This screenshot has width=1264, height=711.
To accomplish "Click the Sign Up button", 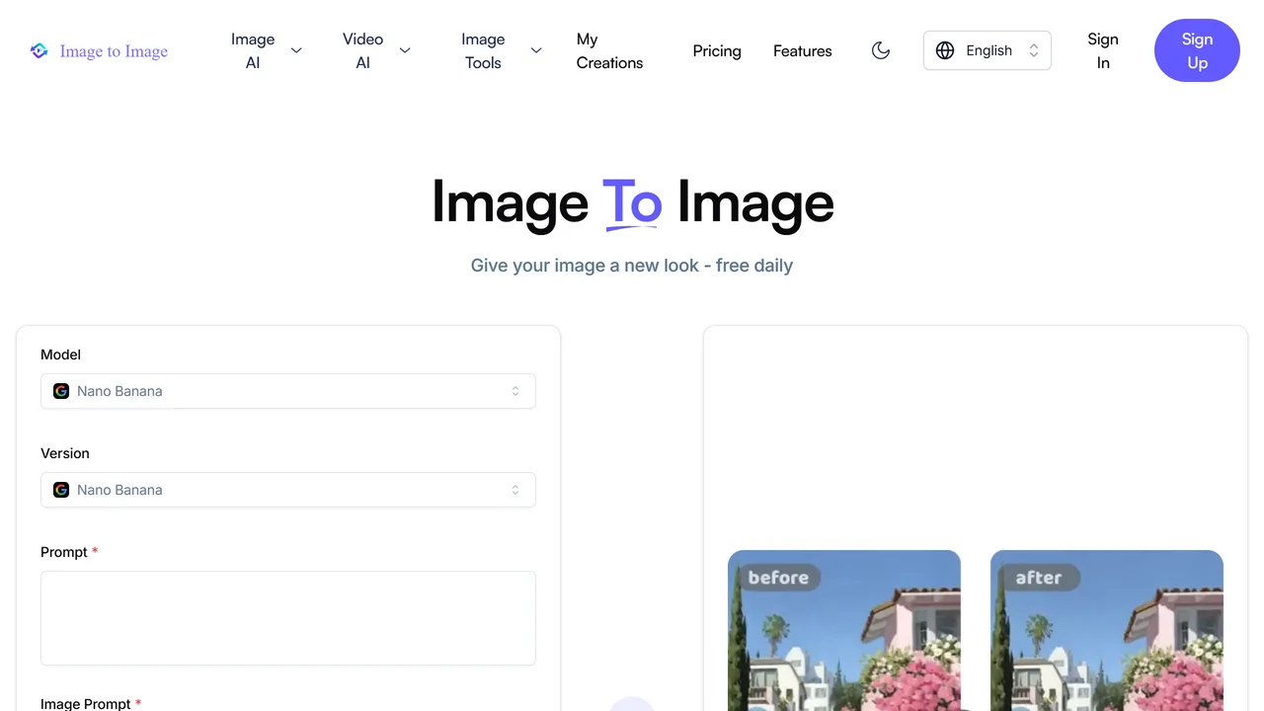I will [x=1197, y=50].
